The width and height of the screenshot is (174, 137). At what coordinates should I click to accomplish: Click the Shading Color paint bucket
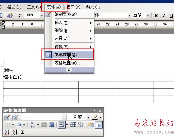(x=19, y=125)
